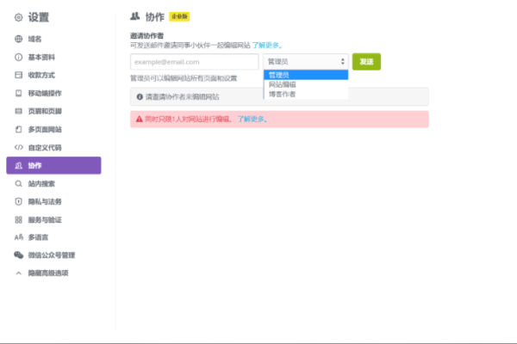This screenshot has width=517, height=344.
Task: Click the info icon next to 基本资料
Action: (18, 58)
